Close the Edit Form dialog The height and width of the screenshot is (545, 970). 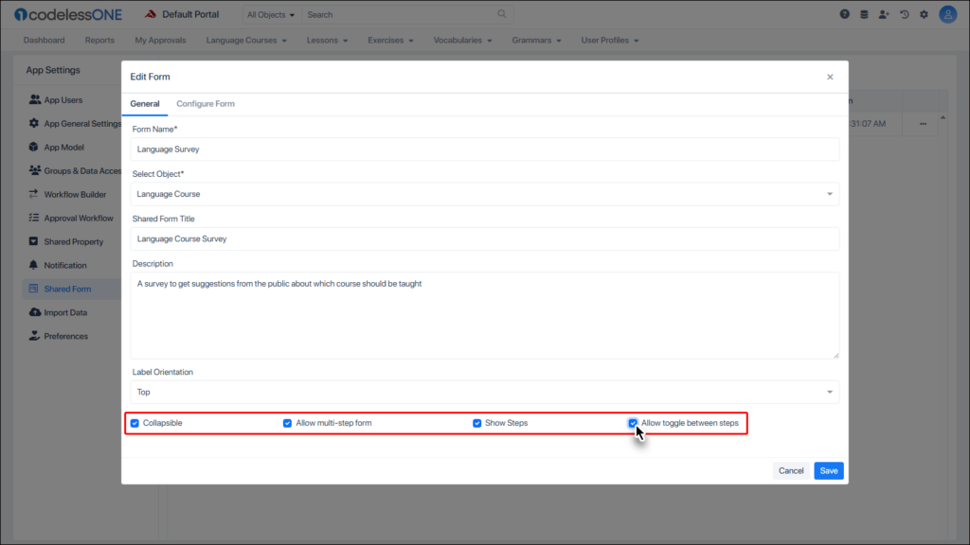coord(830,77)
